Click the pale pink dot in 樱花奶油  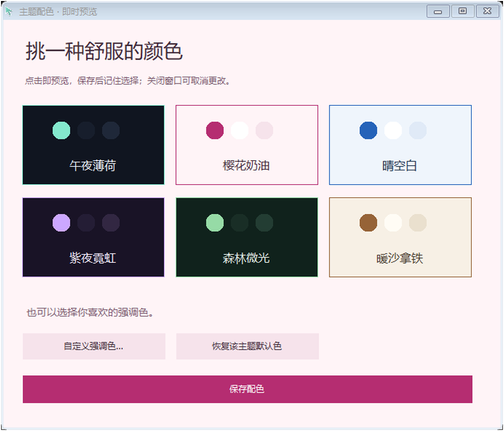click(264, 130)
